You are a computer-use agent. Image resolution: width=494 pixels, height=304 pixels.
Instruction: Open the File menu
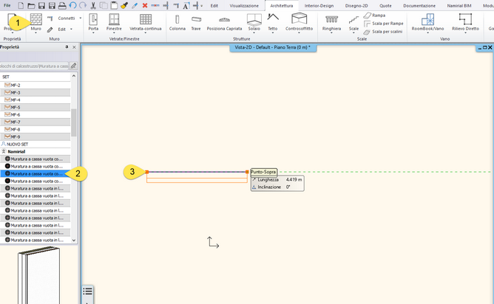[x=7, y=5]
